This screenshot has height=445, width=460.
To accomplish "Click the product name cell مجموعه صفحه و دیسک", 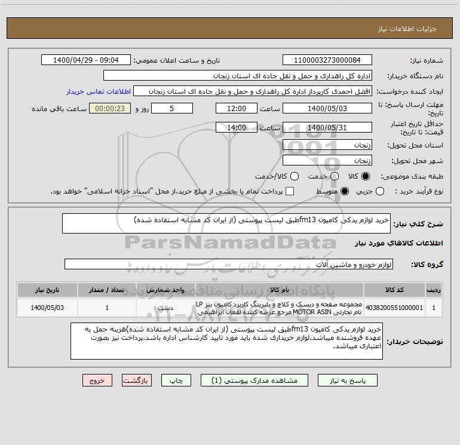I will [280, 308].
